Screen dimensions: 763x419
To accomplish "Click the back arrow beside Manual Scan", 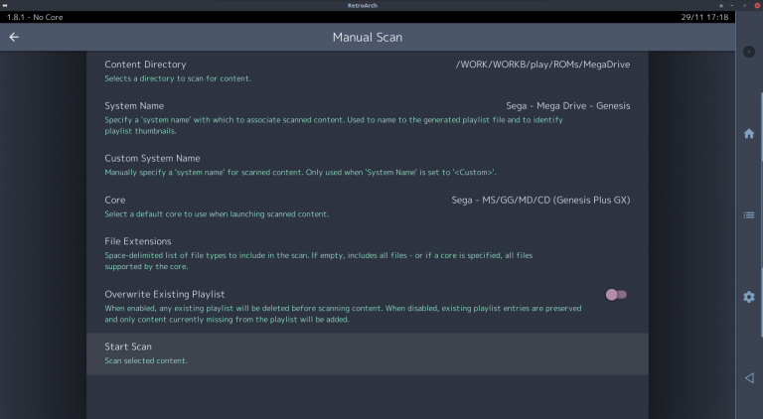I will coord(14,38).
